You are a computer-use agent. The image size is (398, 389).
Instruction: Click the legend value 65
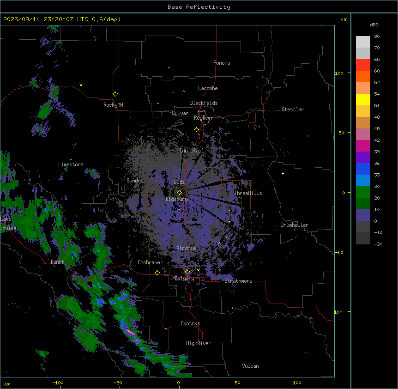377,59
